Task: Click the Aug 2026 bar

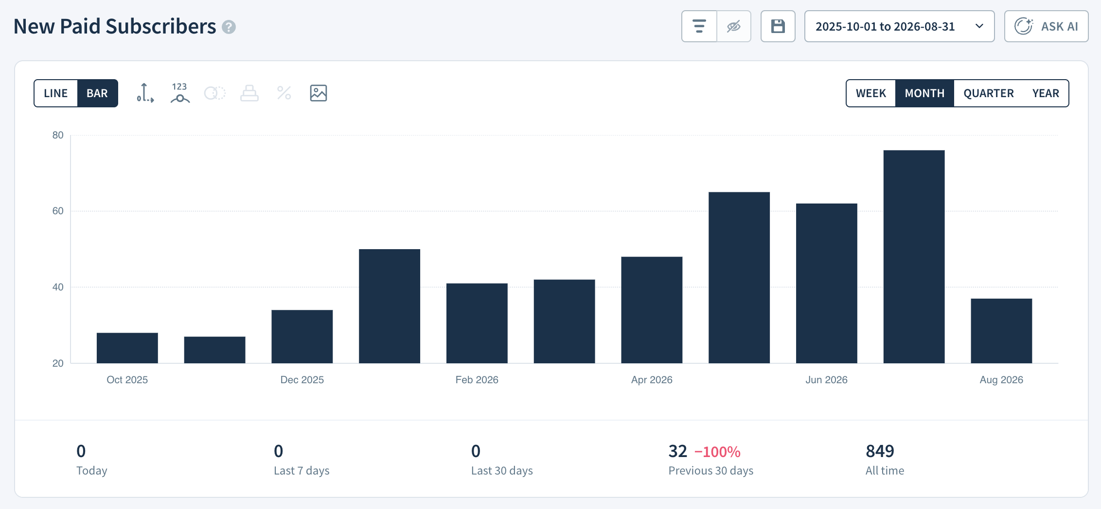Action: pos(1001,331)
